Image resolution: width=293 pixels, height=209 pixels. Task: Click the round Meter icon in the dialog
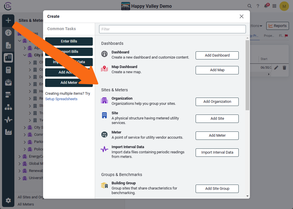pyautogui.click(x=105, y=134)
